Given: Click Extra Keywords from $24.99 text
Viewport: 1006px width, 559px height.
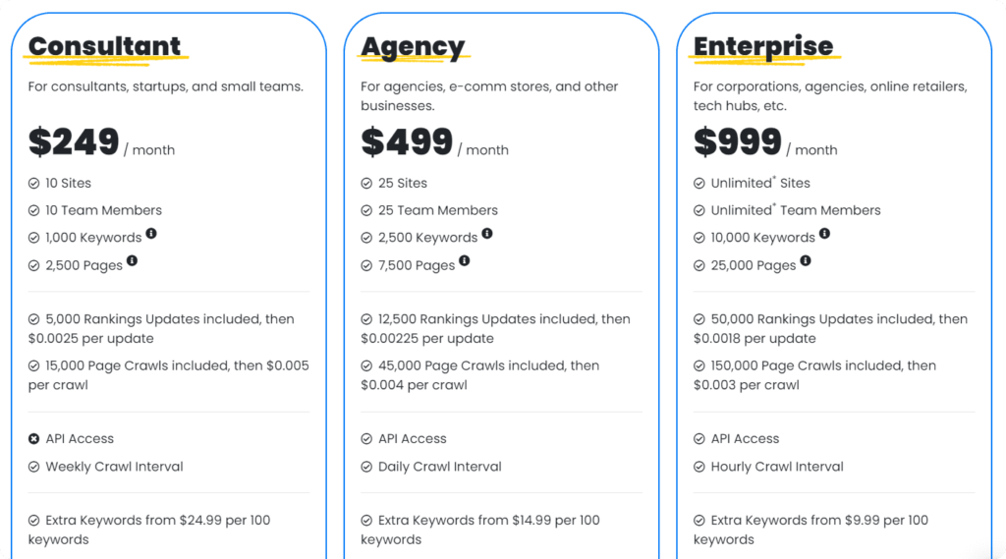Looking at the screenshot, I should click(149, 530).
